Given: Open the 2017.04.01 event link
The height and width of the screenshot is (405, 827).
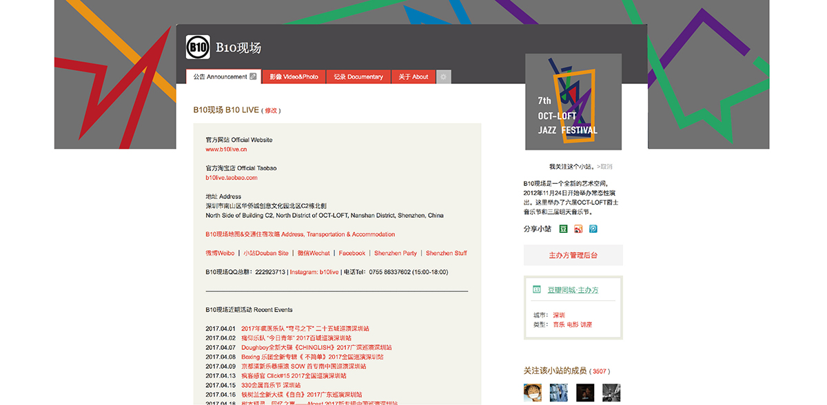Looking at the screenshot, I should (305, 329).
